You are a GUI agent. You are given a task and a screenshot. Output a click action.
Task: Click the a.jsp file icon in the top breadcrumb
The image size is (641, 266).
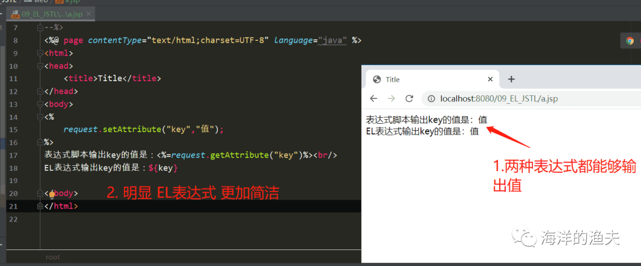pos(59,2)
